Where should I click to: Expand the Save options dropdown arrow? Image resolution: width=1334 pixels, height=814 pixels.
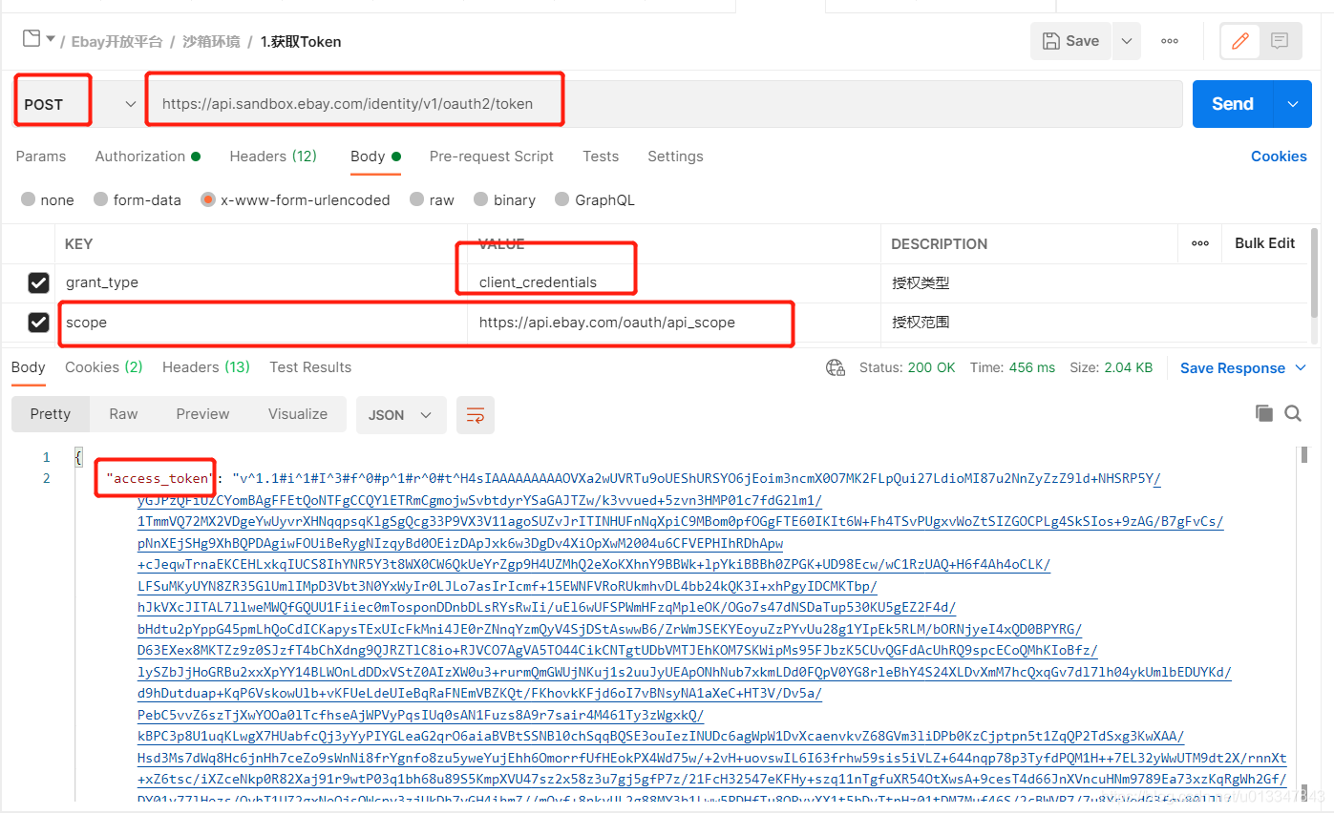point(1127,41)
